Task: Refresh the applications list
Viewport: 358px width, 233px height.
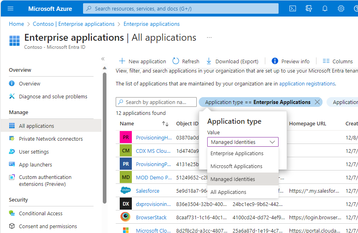Action: pyautogui.click(x=185, y=61)
